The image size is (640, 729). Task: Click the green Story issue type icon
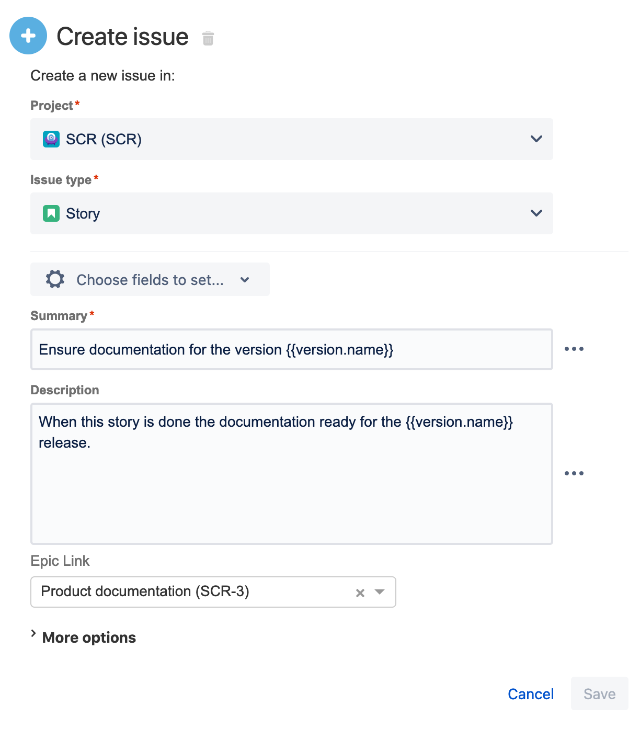tap(51, 213)
